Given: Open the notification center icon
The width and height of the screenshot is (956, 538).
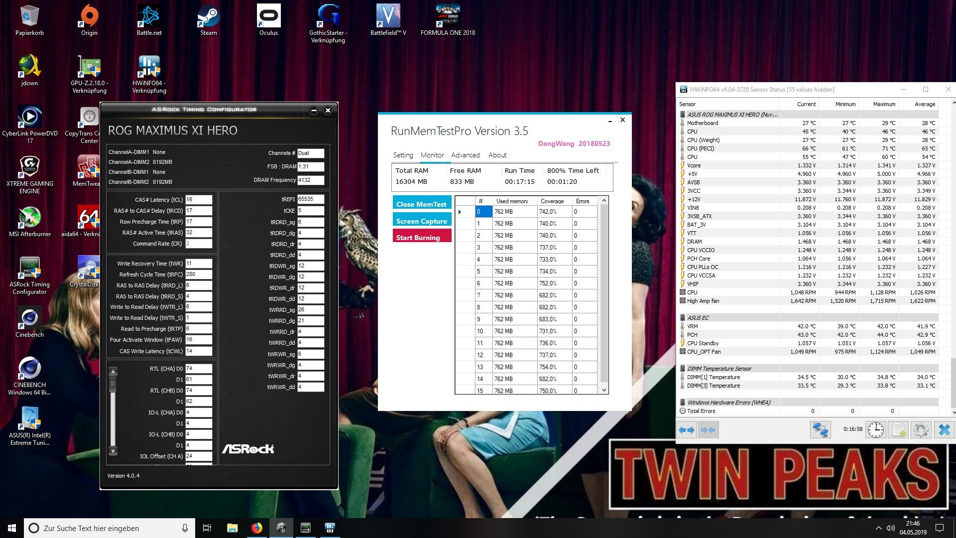Looking at the screenshot, I should pyautogui.click(x=940, y=528).
